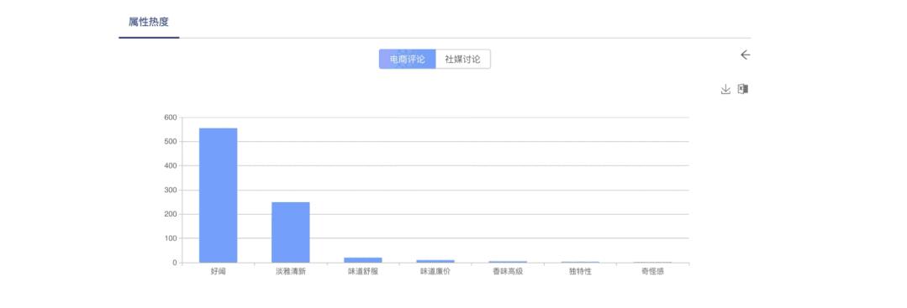This screenshot has width=907, height=308.
Task: Click the 味道舒服 axis label
Action: point(362,271)
